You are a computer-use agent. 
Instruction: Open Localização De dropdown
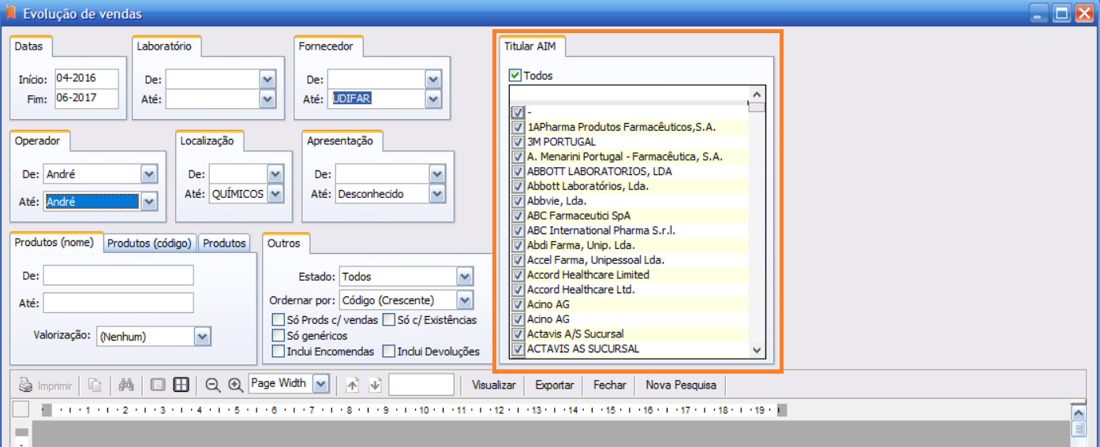tap(275, 174)
